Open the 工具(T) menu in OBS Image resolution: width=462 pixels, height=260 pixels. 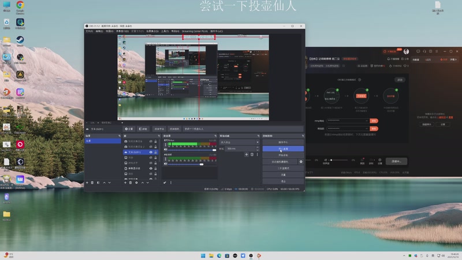tap(165, 31)
